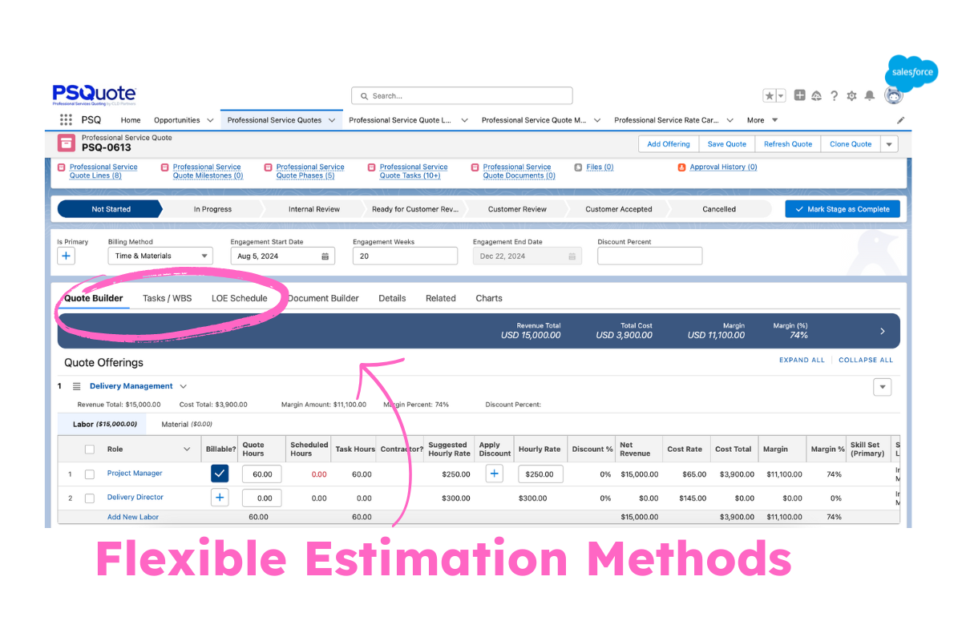Check the Project Manager row checkbox
This screenshot has height=641, width=962.
90,474
